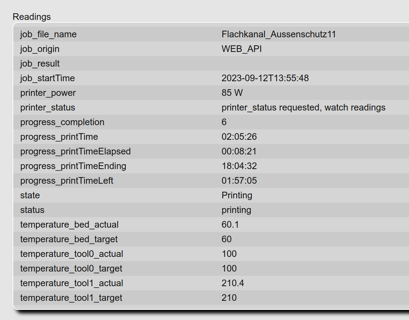Select the printer_power 85 W value

pyautogui.click(x=232, y=93)
